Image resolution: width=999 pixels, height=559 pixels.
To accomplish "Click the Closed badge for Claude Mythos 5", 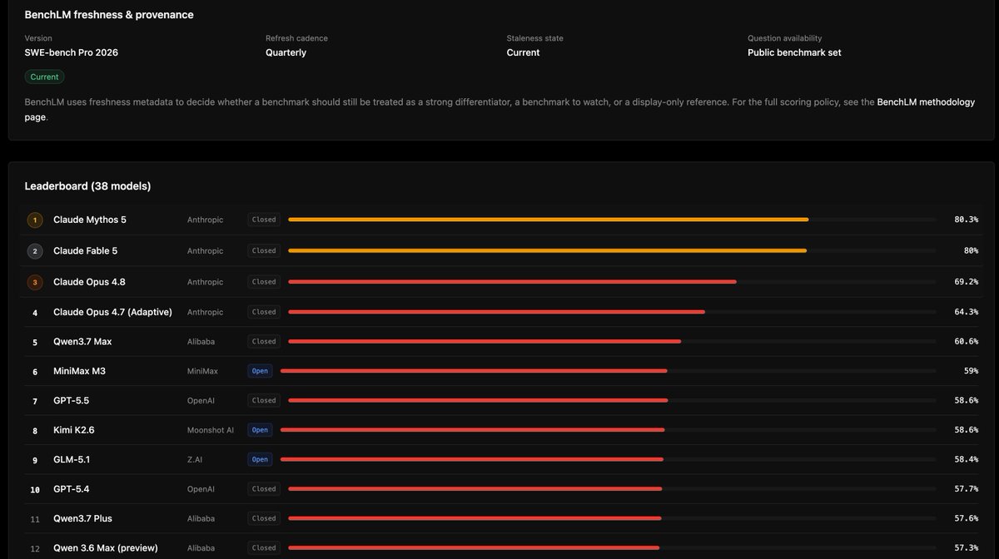I will pyautogui.click(x=264, y=220).
